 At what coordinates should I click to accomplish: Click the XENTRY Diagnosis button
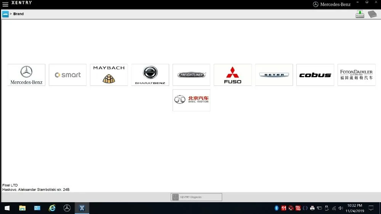[196, 197]
